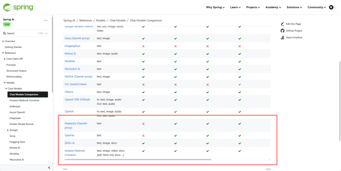Image resolution: width=341 pixels, height=171 pixels.
Task: Click first red cross in Perplexity row
Action: point(143,124)
